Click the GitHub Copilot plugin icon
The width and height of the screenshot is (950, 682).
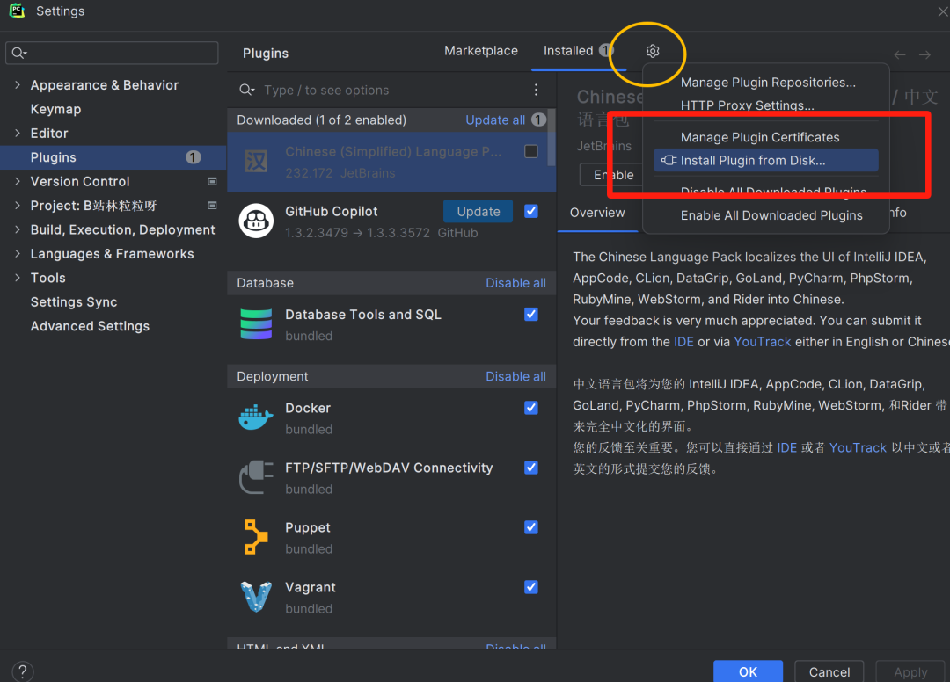(256, 221)
